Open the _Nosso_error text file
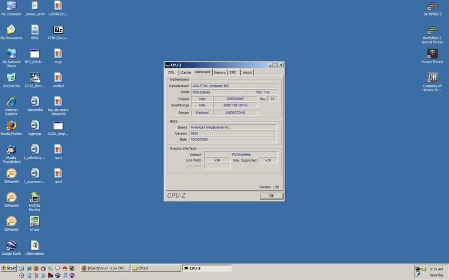The height and width of the screenshot is (280, 449). click(35, 8)
